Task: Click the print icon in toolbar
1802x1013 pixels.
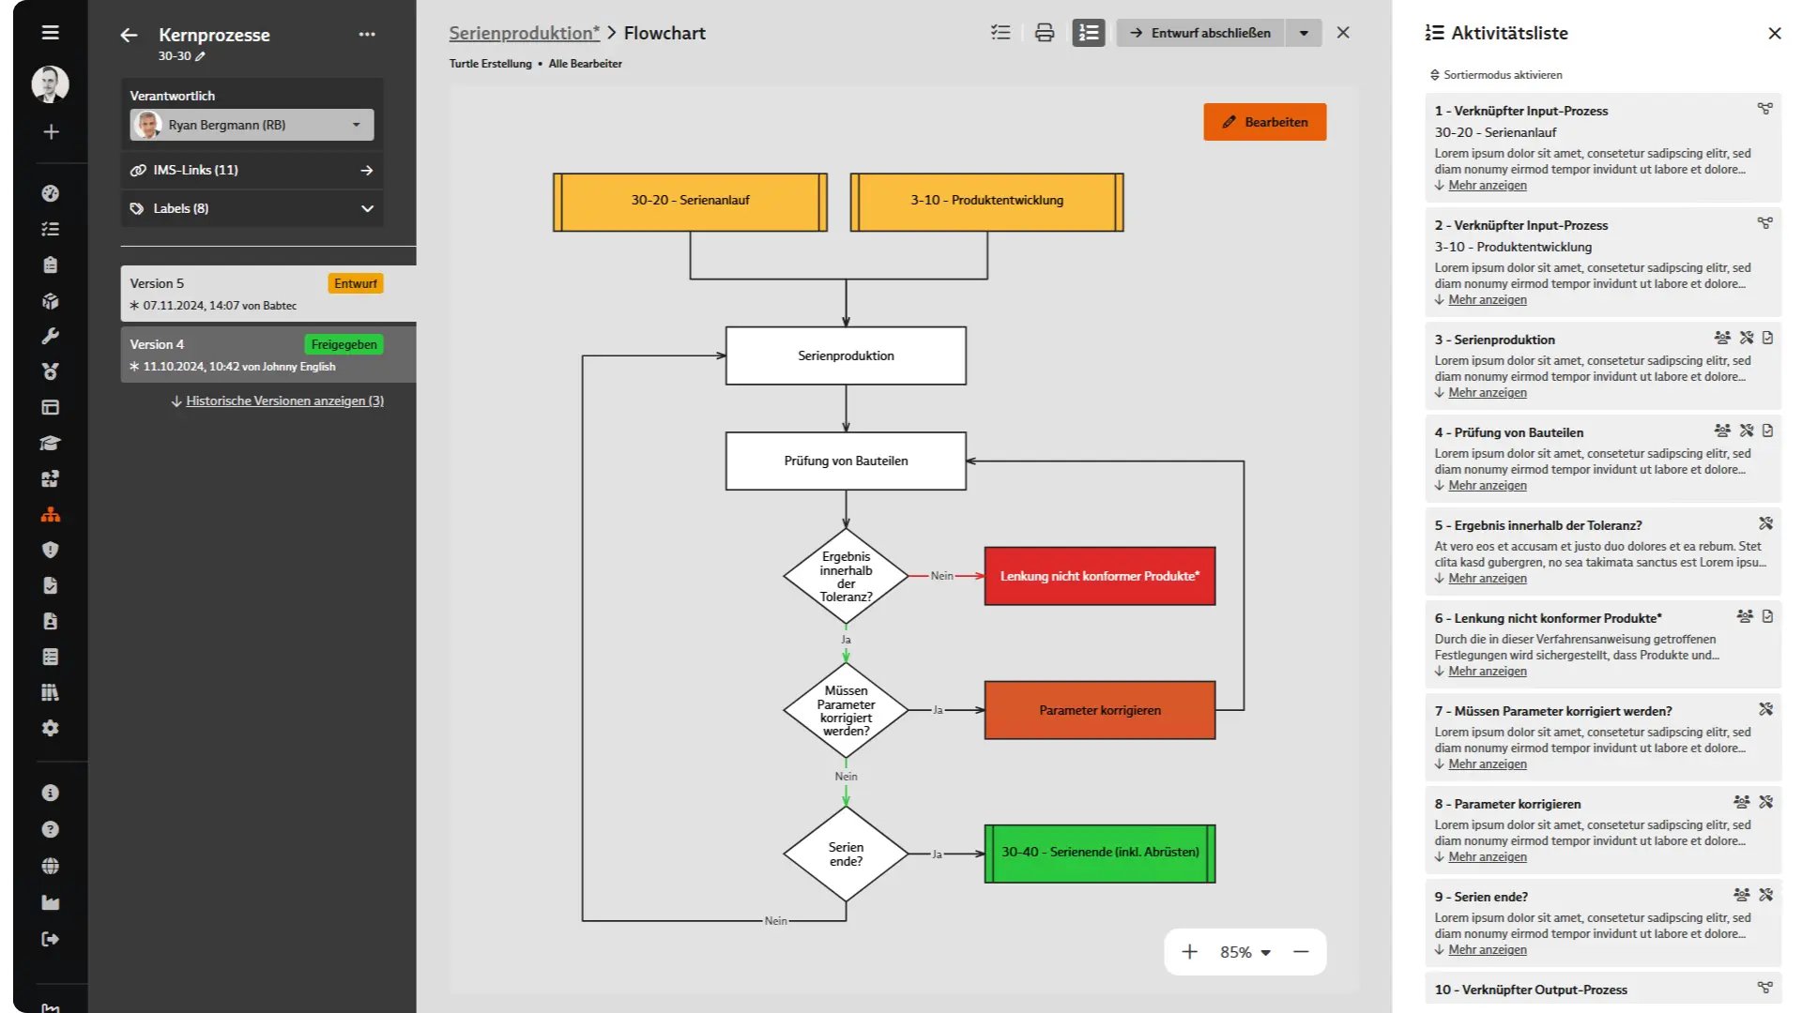Action: coord(1045,33)
